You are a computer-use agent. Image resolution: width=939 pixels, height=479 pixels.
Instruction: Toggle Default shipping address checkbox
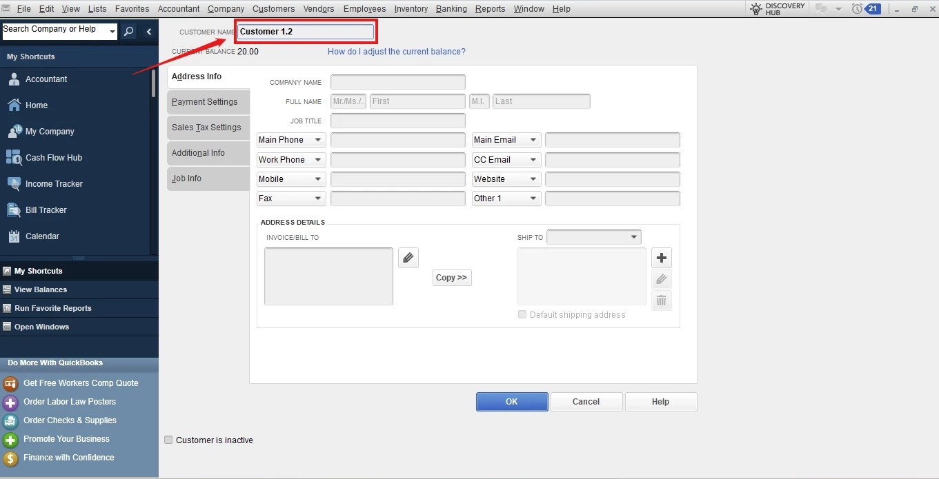tap(522, 314)
